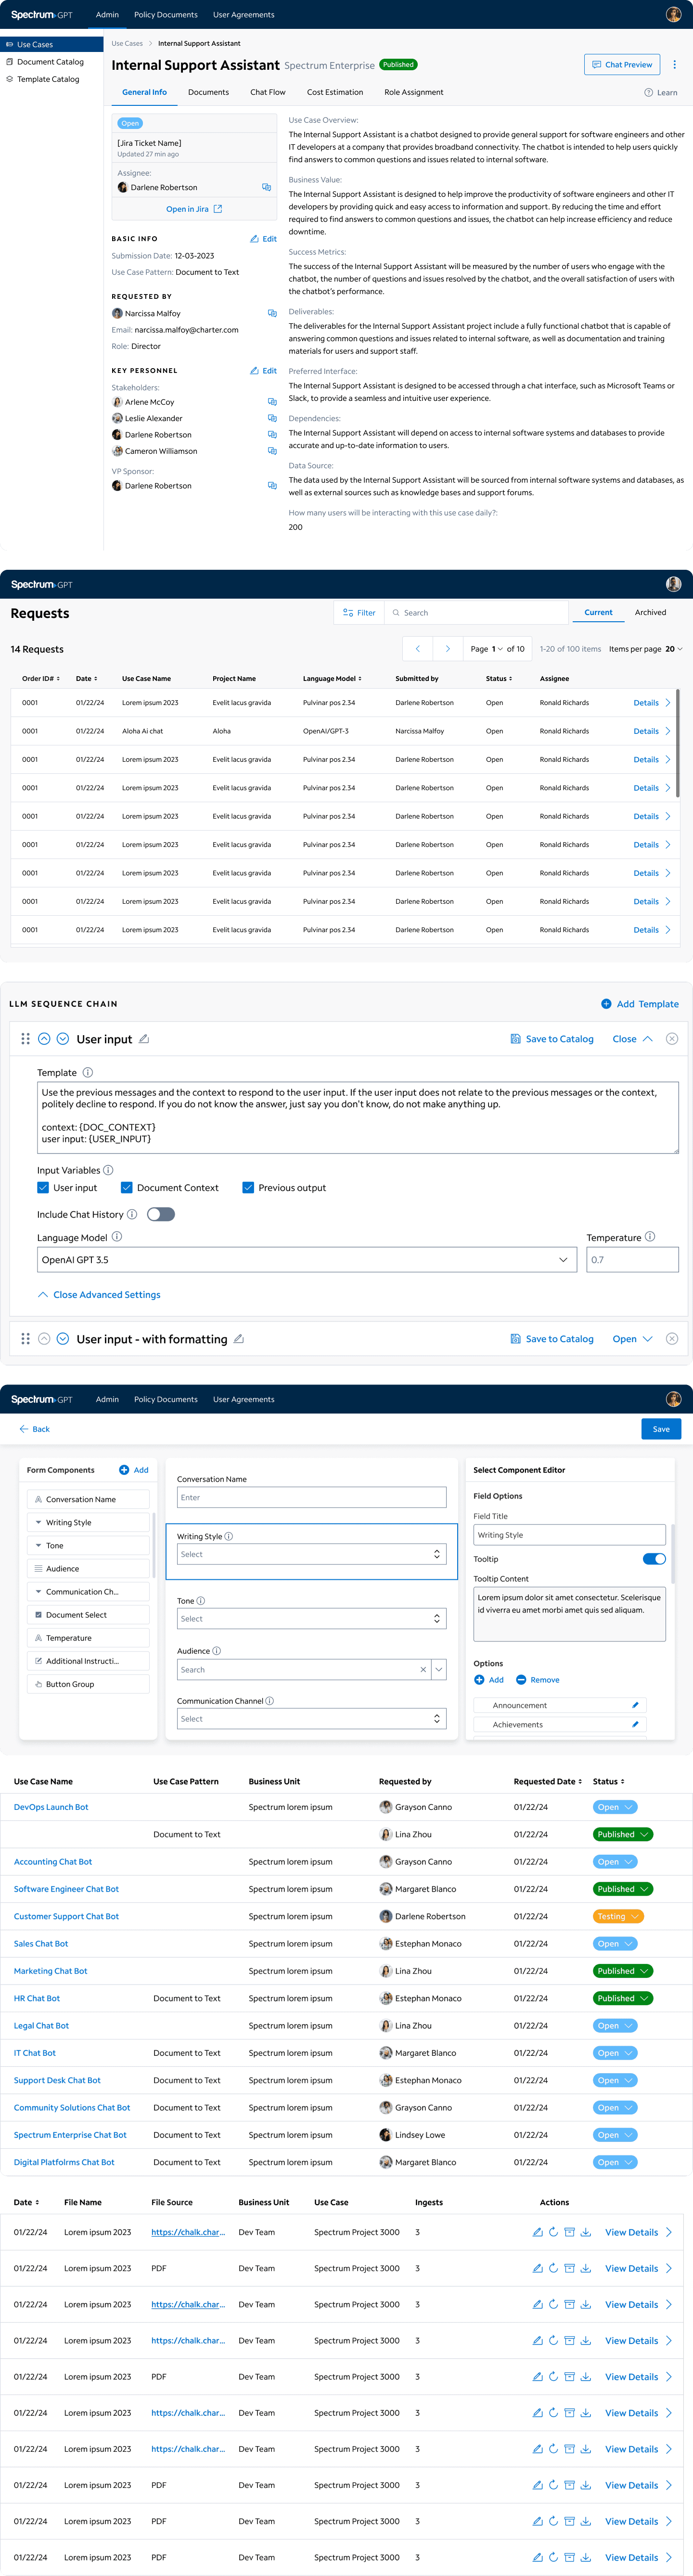693x2576 pixels.
Task: Expand Writing Style in Form Components
Action: point(38,1523)
